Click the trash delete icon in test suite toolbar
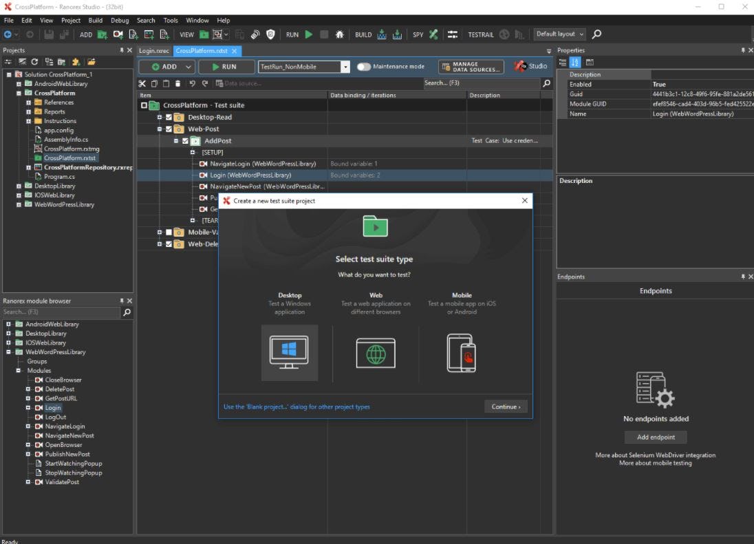Image resolution: width=754 pixels, height=544 pixels. click(x=177, y=83)
